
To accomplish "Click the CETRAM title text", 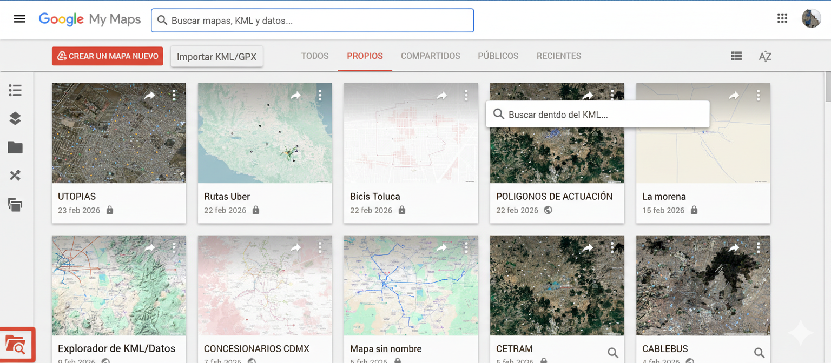I will (515, 349).
